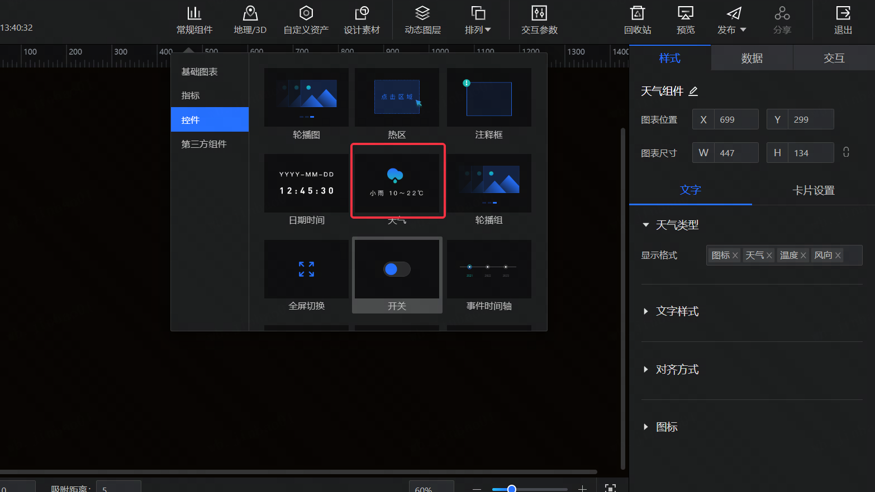
Task: Expand the 文字样式 section
Action: [646, 311]
